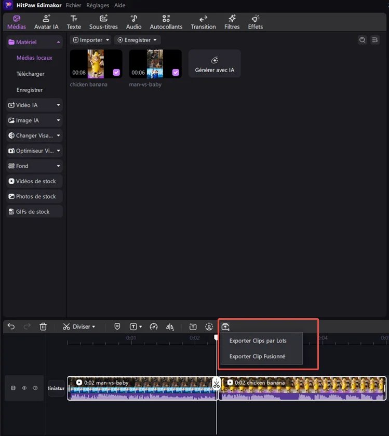This screenshot has width=389, height=436.
Task: Open the Importer dropdown
Action: point(91,40)
